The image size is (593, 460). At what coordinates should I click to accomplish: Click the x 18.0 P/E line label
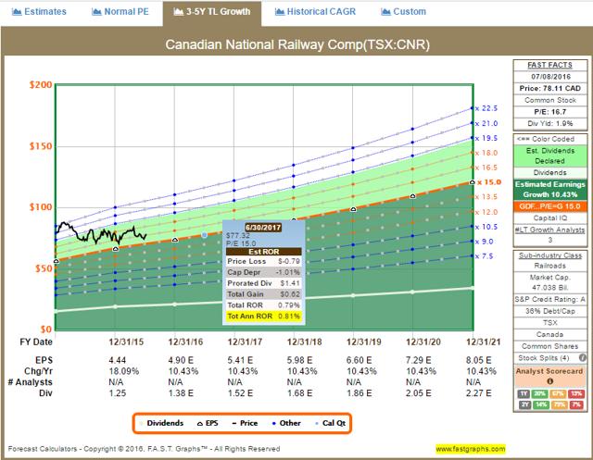[486, 153]
